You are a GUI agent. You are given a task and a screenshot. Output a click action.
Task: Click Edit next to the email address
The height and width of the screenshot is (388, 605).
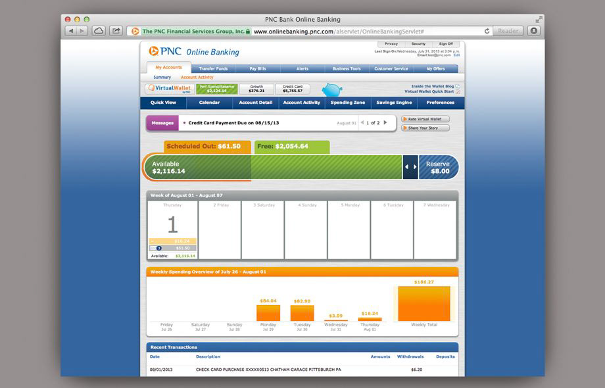point(456,55)
